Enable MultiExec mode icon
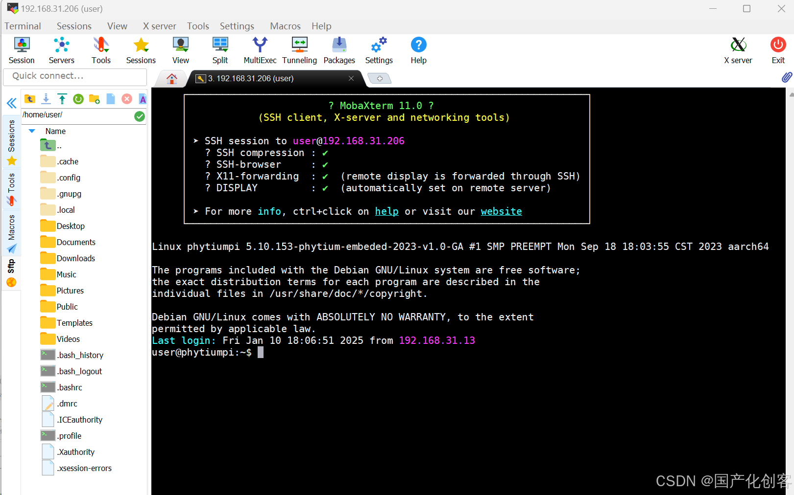 click(x=260, y=50)
